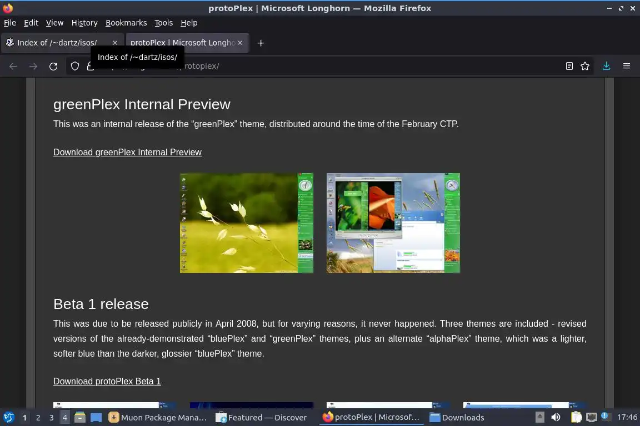Switch to virtual desktop 3
The image size is (640, 426).
52,418
